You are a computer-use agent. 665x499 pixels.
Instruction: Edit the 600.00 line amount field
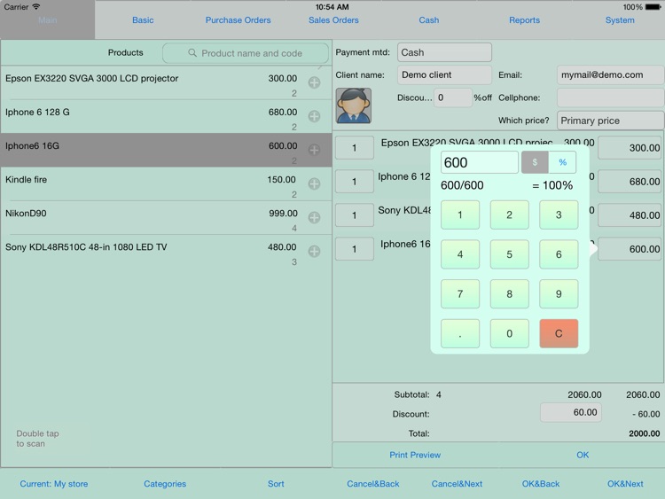point(630,249)
